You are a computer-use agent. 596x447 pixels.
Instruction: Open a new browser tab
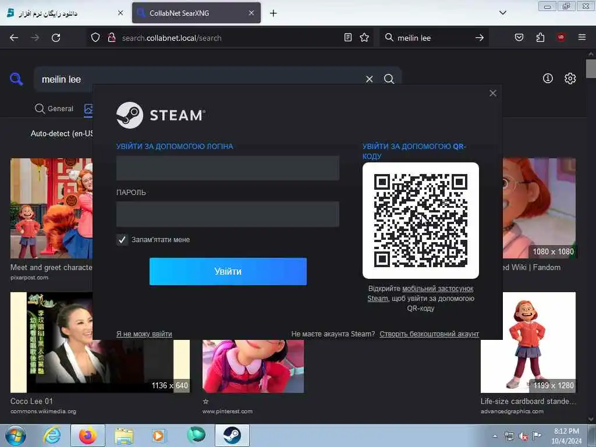(x=274, y=13)
